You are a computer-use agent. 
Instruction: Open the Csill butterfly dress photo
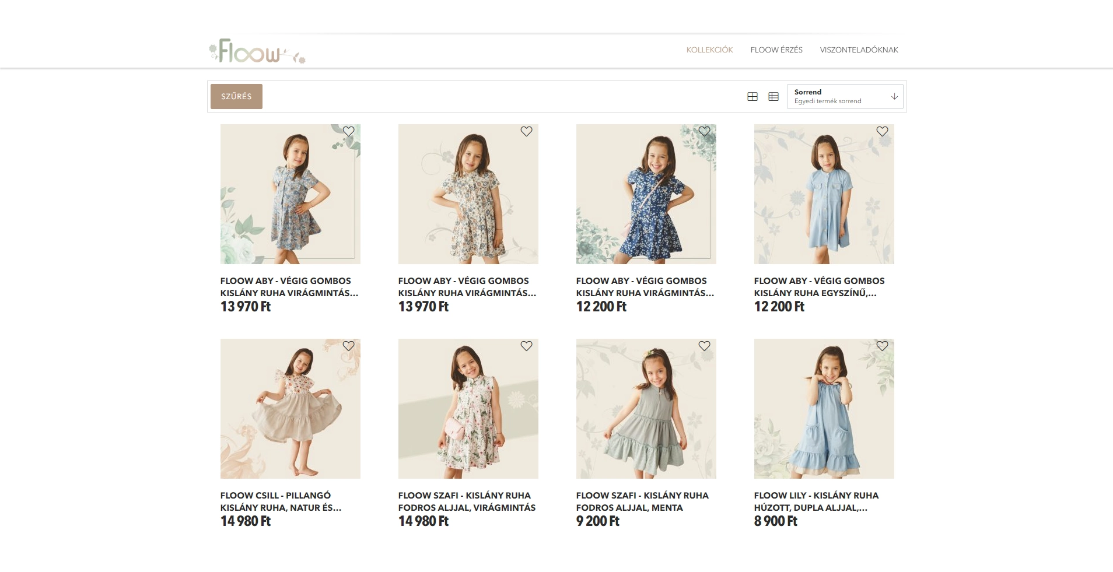pos(290,409)
